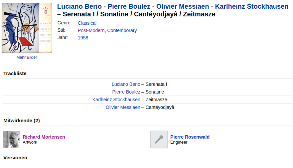
Task: Open the Post-Modern style link
Action: (91, 30)
